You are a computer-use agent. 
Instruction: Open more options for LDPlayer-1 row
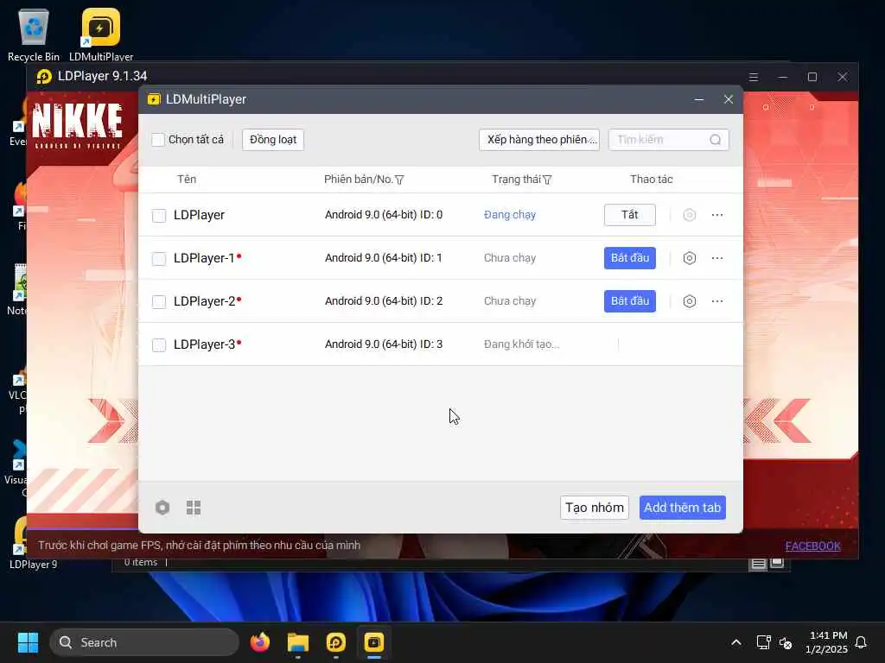[717, 258]
